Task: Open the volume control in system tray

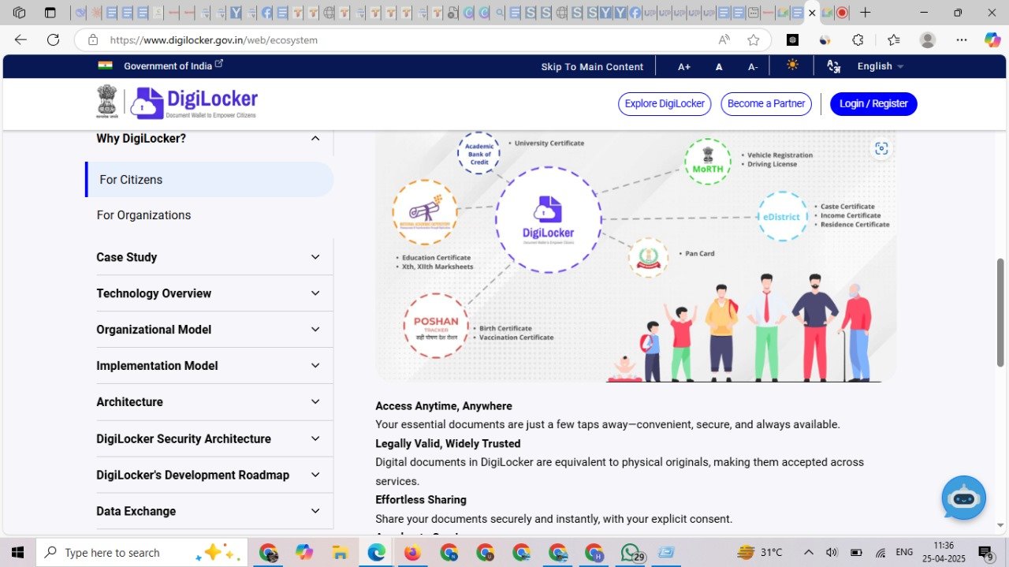Action: pos(832,553)
